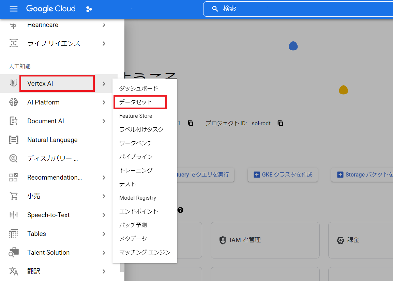The width and height of the screenshot is (393, 281).
Task: Click the sidebar vertical scrollbar
Action: pos(122,268)
